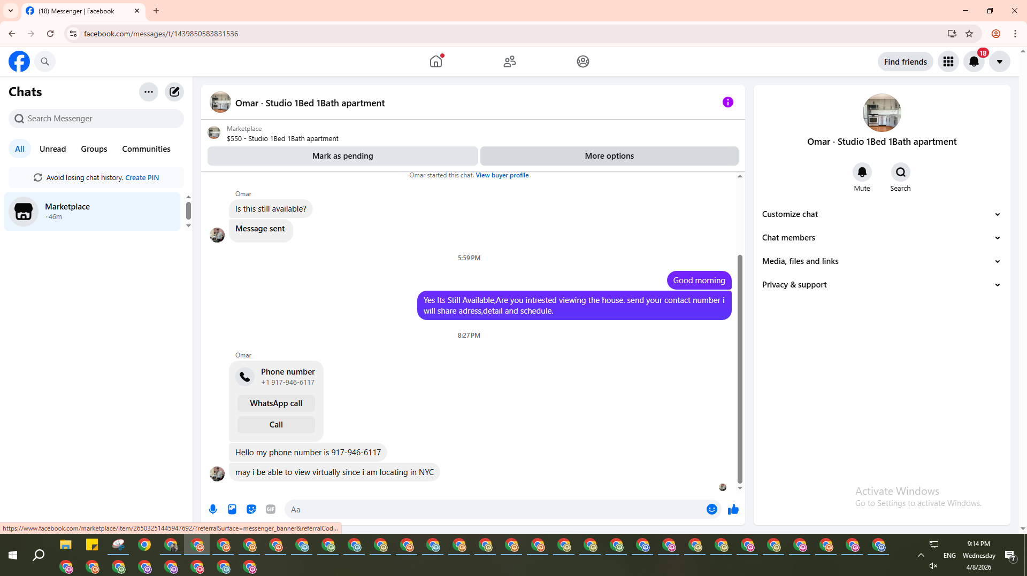Open the Marketplace chat row
Viewport: 1027px width, 576px height.
point(93,212)
